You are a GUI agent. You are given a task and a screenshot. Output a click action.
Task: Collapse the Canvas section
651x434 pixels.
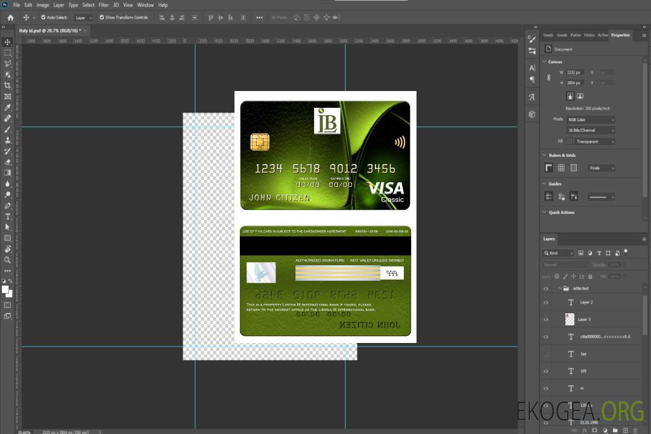[x=545, y=61]
